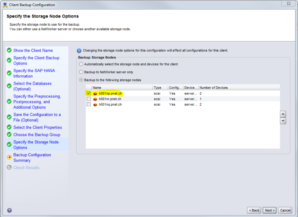
Task: Go to Choose the Backup Group step
Action: pyautogui.click(x=37, y=135)
